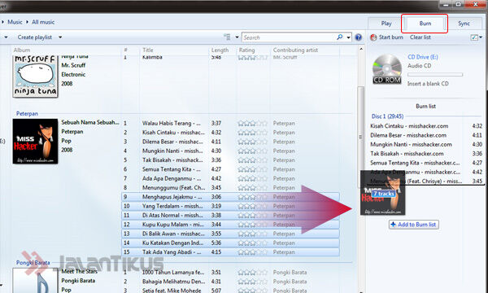Click the Peterpan artist group heading
The image size is (488, 293).
pos(27,114)
